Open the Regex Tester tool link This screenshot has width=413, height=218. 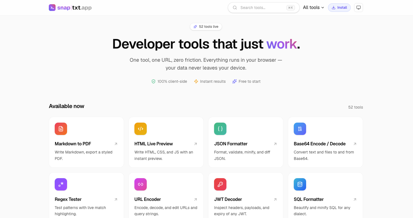click(x=86, y=195)
